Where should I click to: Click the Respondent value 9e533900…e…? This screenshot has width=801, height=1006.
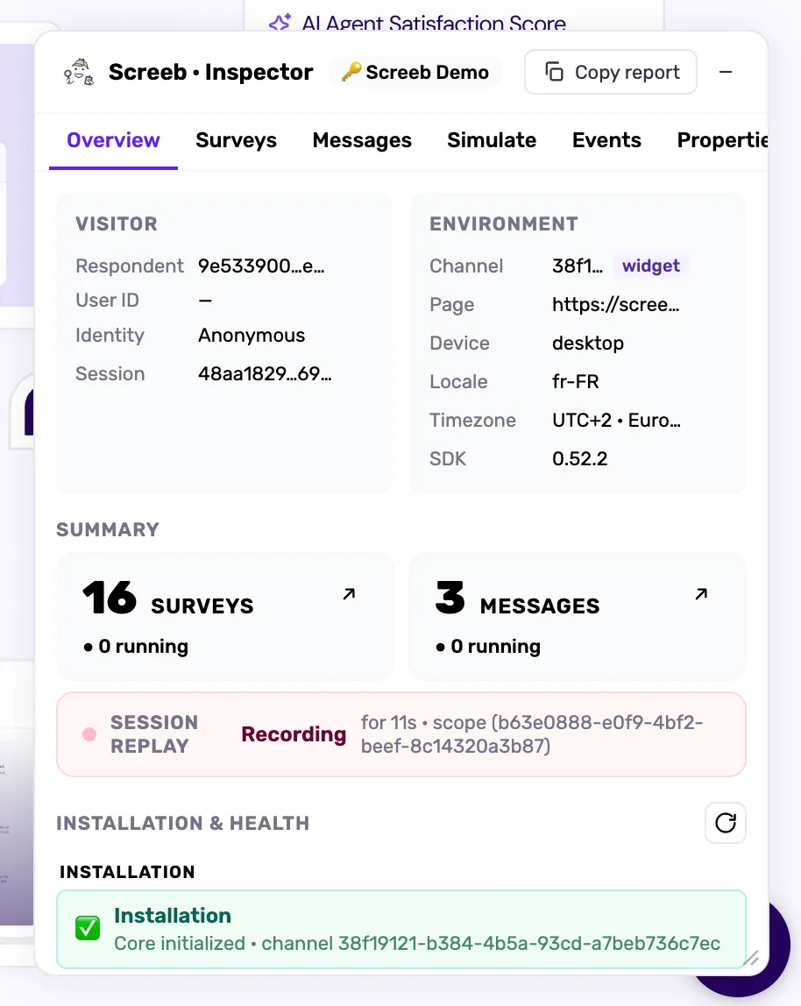261,266
